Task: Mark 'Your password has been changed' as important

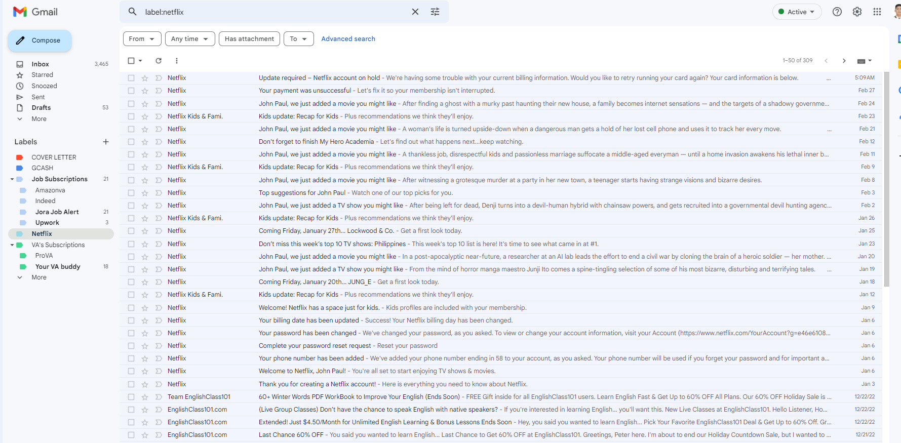Action: tap(159, 333)
